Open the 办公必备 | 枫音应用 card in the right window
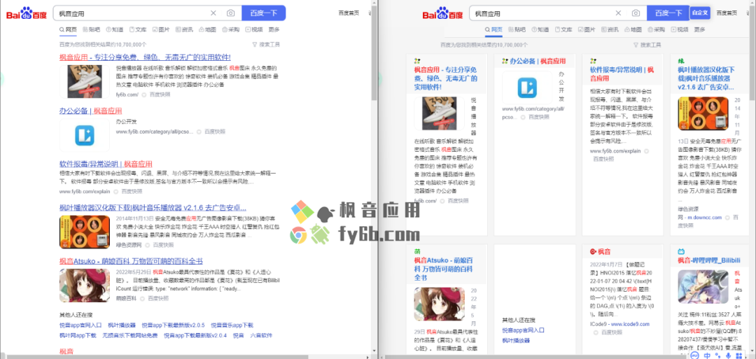 click(538, 61)
